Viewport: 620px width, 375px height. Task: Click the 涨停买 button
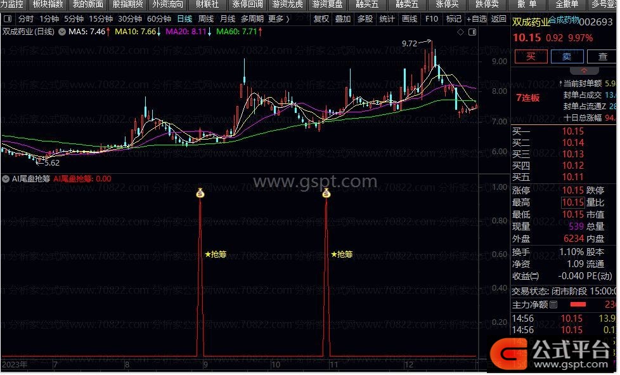[447, 4]
